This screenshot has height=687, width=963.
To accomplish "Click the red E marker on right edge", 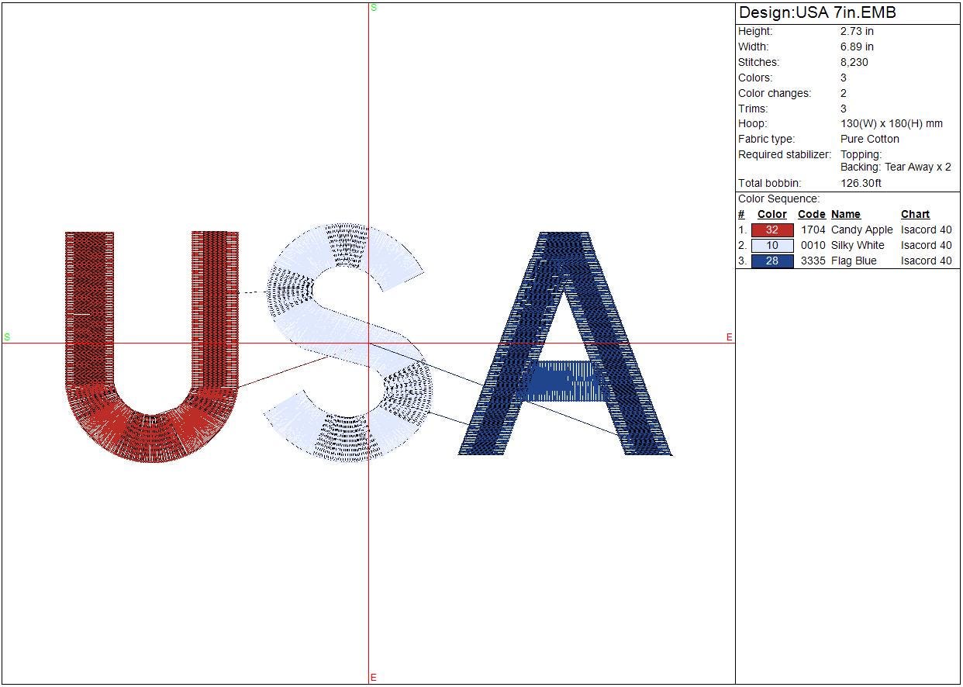I will coord(729,337).
